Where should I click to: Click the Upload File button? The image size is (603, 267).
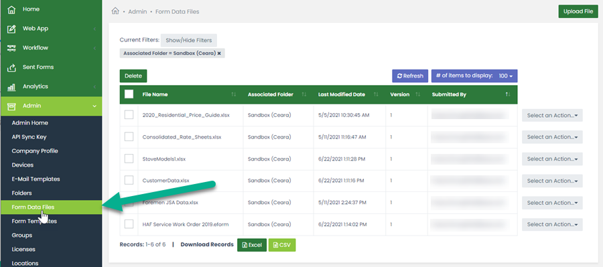(578, 11)
